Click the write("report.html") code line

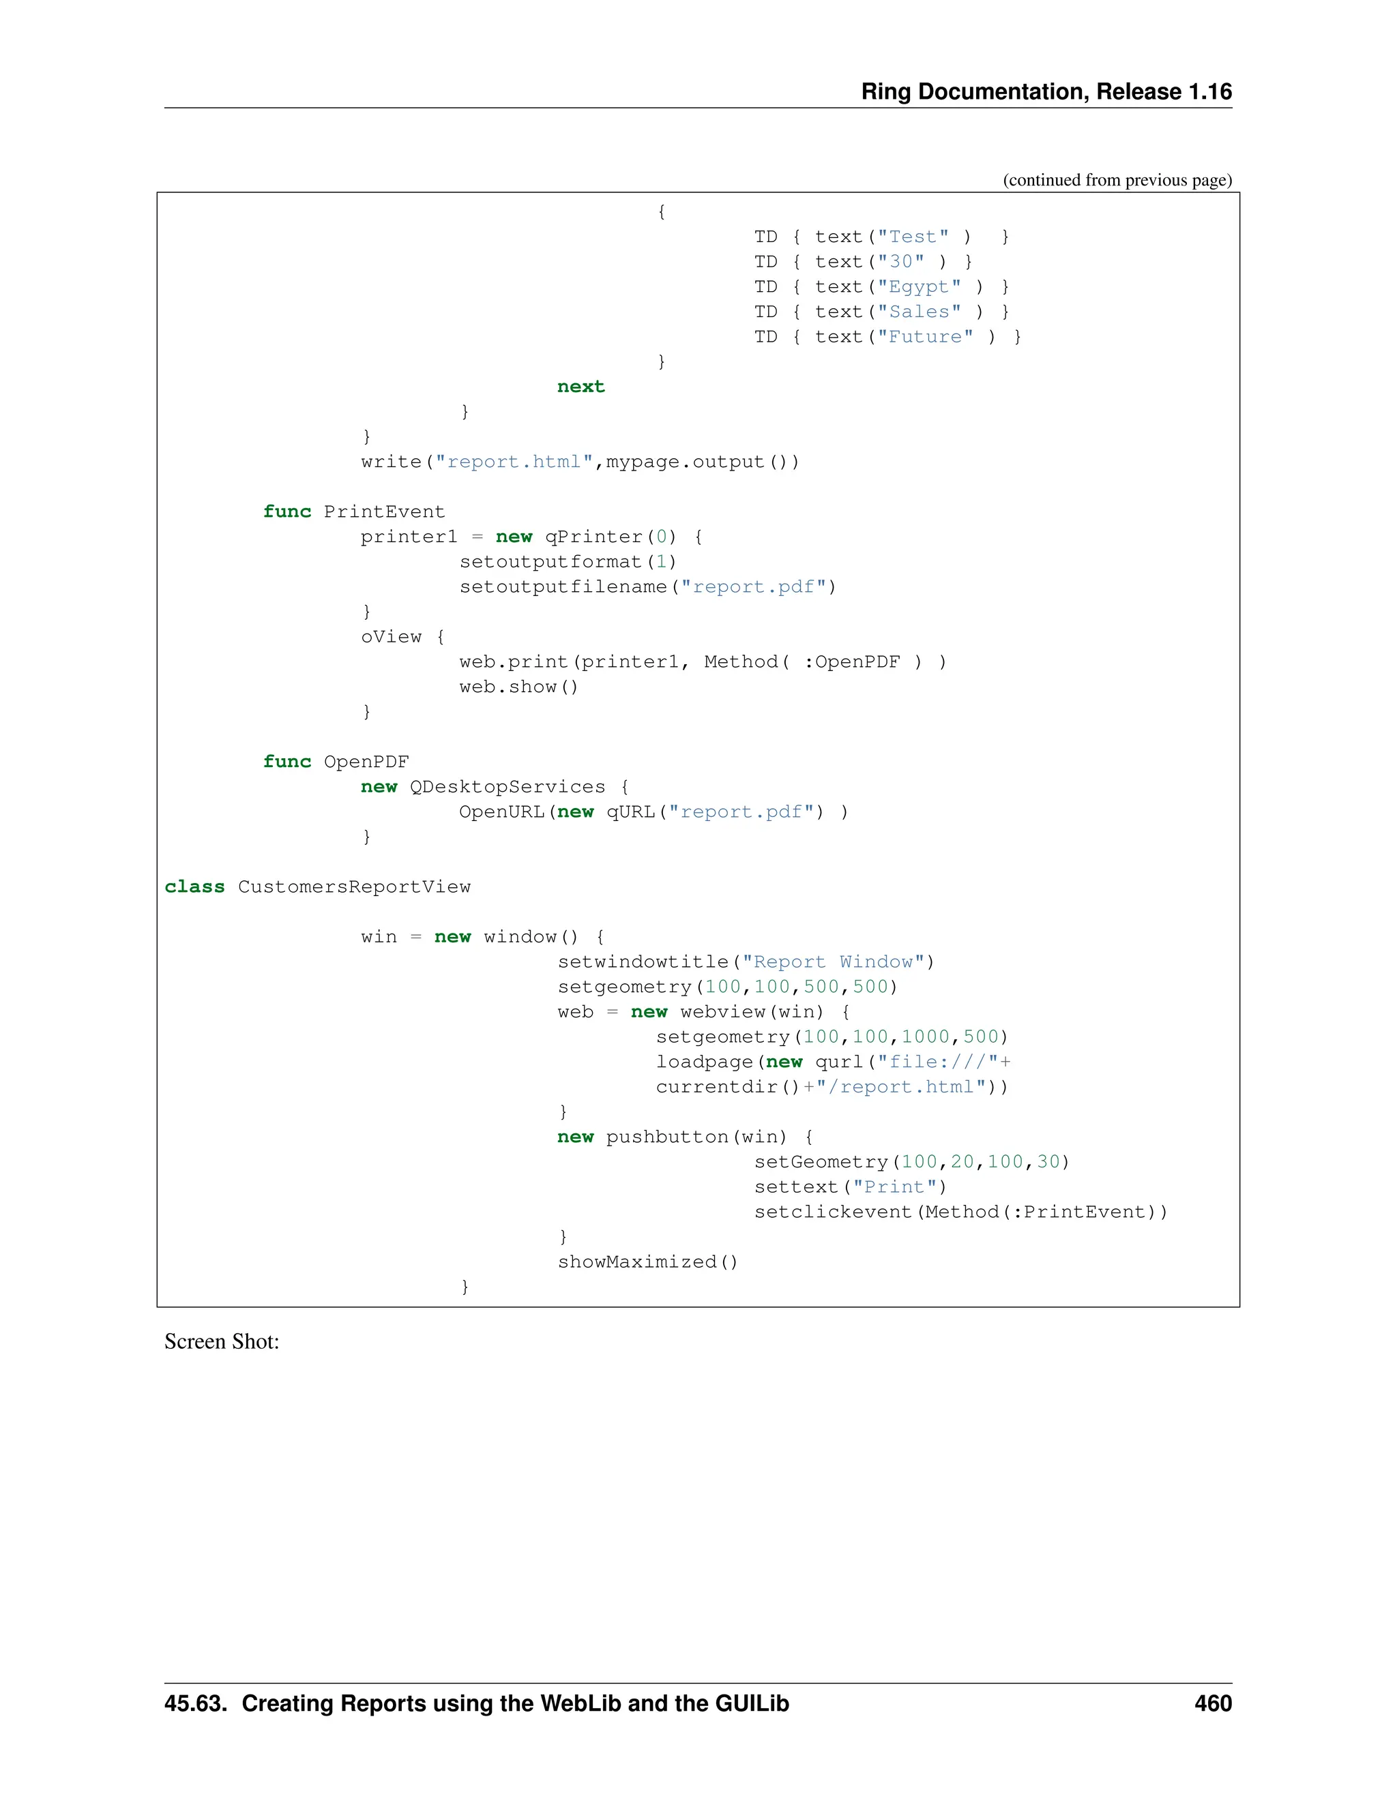tap(579, 462)
